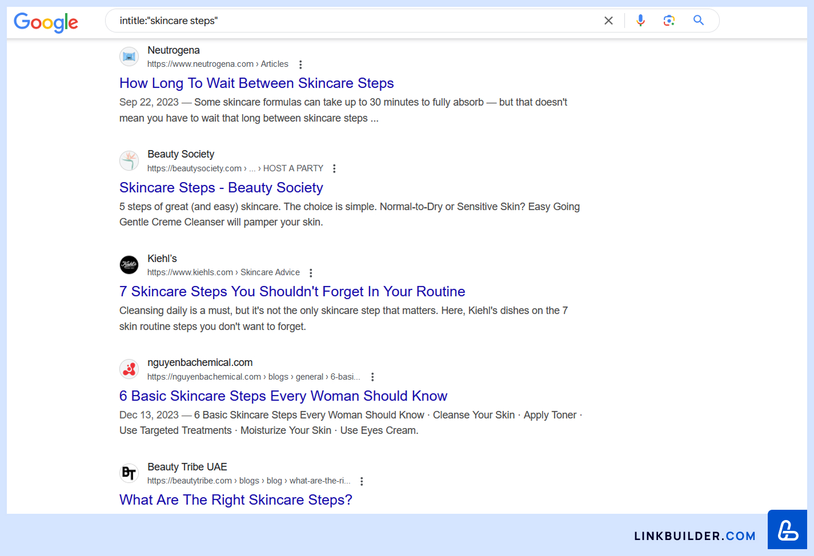The width and height of the screenshot is (814, 556).
Task: Click the Beauty Tribe UAE site name
Action: [187, 467]
